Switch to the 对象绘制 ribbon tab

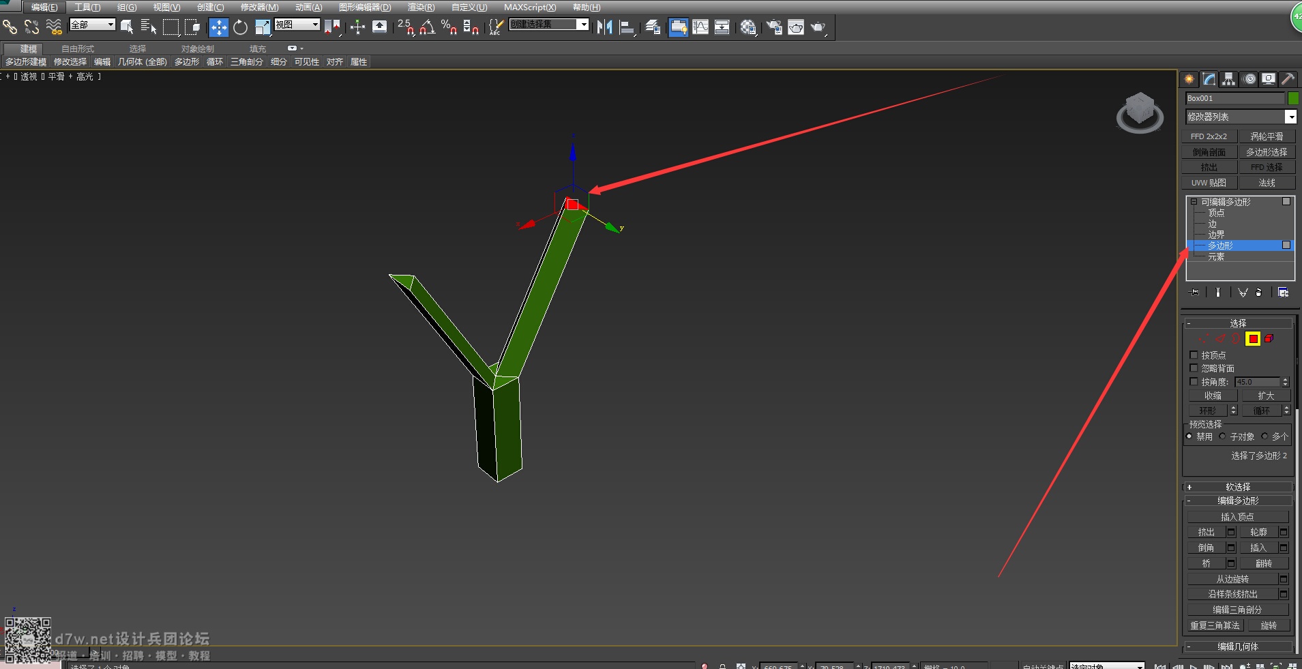click(198, 49)
